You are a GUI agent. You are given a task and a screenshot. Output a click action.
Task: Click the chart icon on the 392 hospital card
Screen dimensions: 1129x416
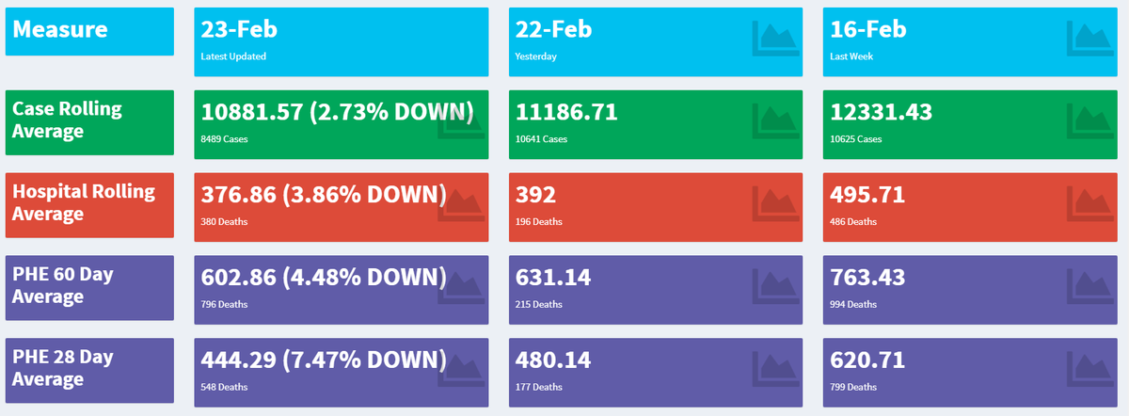776,206
